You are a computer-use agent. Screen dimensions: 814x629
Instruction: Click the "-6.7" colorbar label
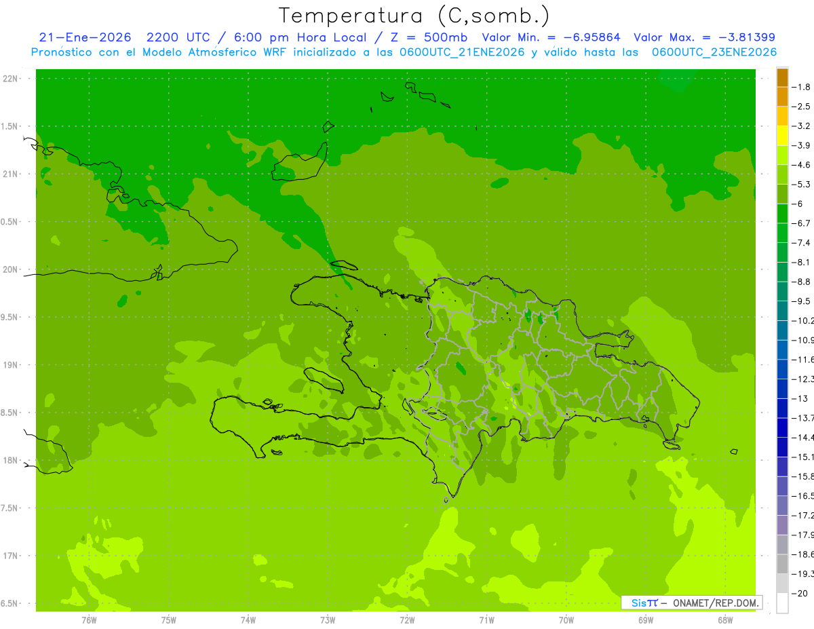point(802,223)
